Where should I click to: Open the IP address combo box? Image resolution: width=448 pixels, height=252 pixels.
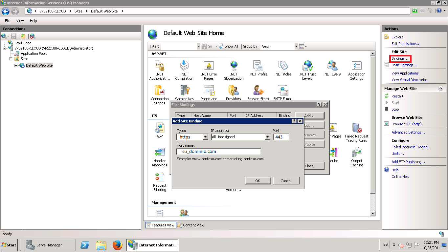240,137
